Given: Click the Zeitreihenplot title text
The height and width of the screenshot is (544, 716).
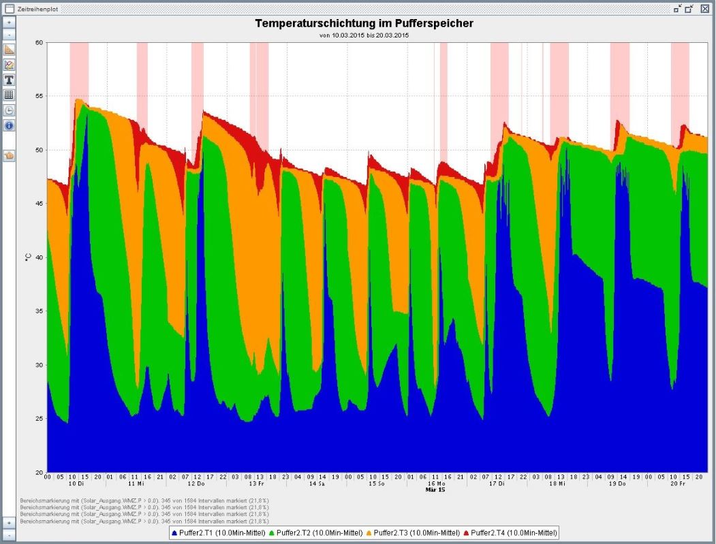Looking at the screenshot, I should (37, 9).
